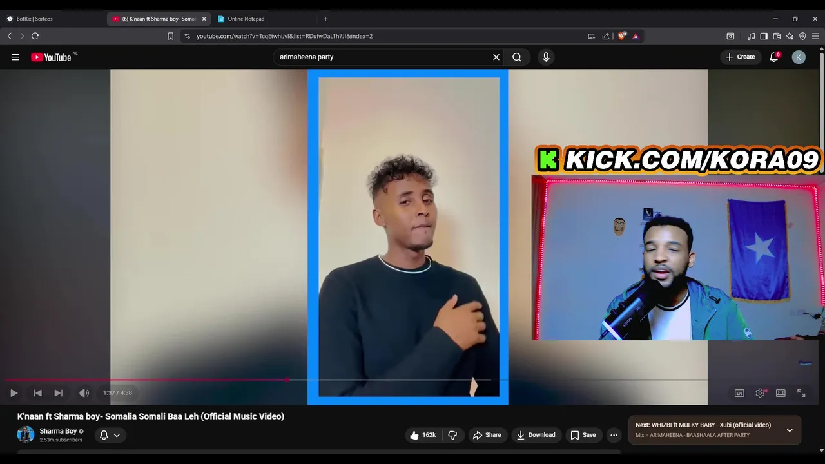Open Brave Rewards triangle icon

point(636,36)
